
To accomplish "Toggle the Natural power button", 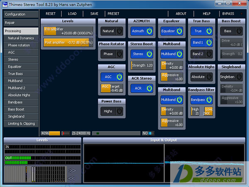I will pyautogui.click(x=112, y=31).
